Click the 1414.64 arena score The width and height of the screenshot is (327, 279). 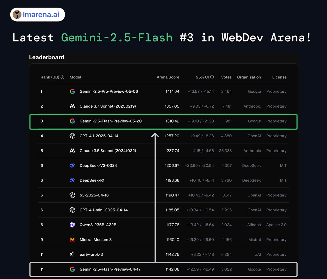pyautogui.click(x=172, y=92)
